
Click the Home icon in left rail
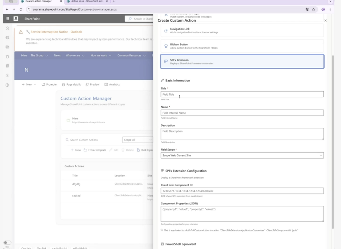click(7, 29)
